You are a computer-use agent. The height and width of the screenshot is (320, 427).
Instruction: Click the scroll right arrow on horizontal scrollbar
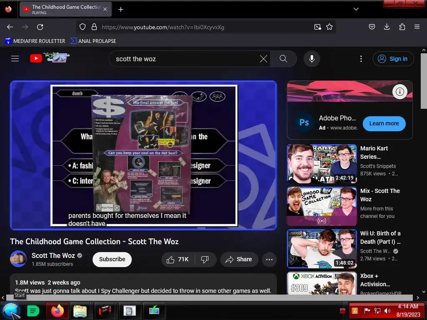pyautogui.click(x=418, y=297)
